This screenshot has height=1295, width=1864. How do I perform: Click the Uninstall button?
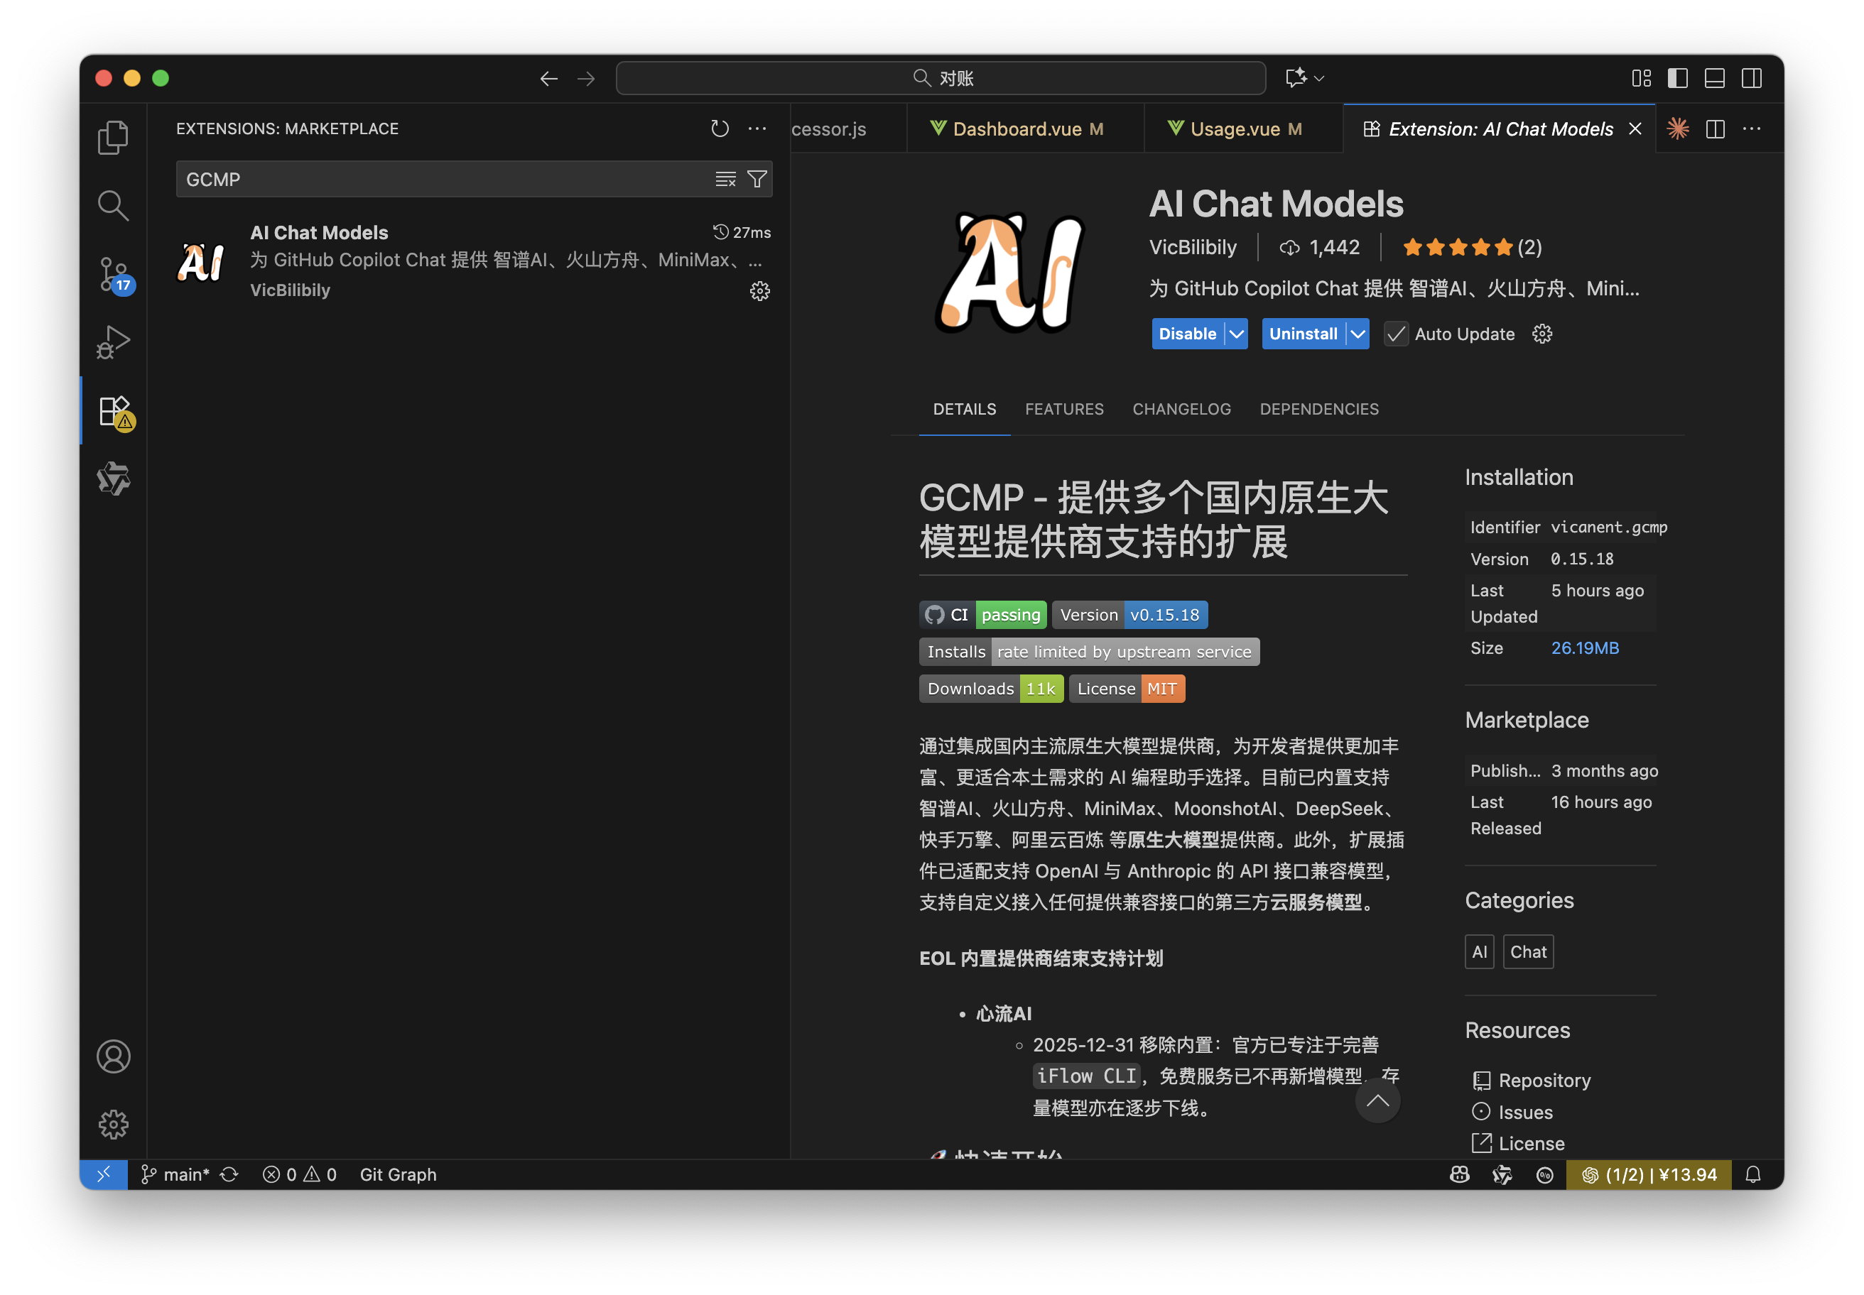(x=1302, y=334)
